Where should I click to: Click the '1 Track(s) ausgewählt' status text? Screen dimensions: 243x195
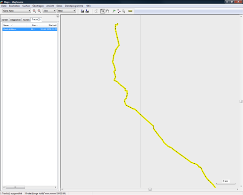11,194
